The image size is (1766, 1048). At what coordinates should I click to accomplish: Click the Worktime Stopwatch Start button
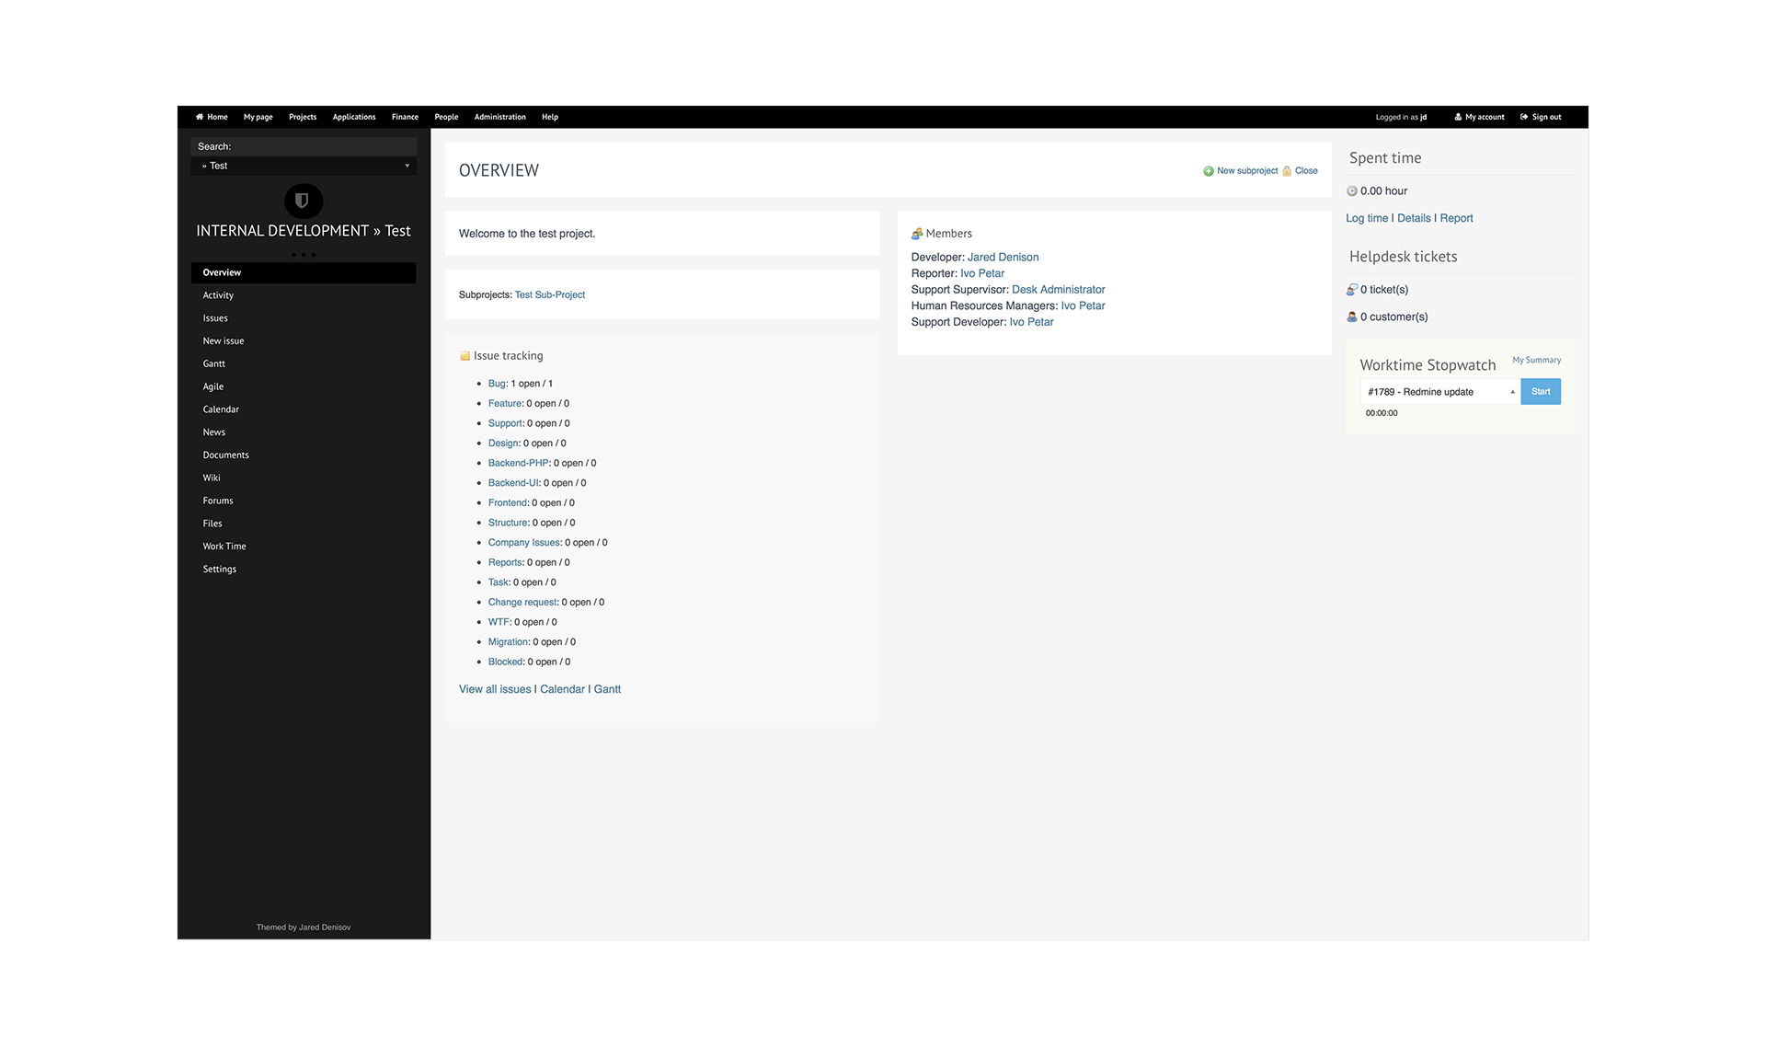click(x=1542, y=390)
